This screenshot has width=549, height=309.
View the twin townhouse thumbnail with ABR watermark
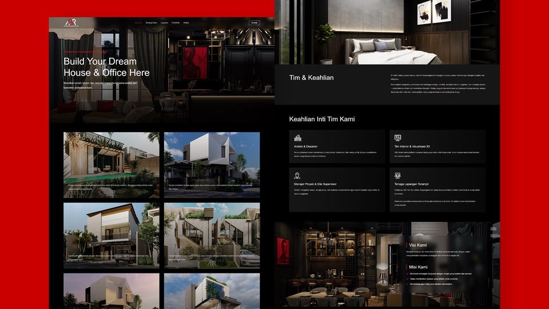pos(212,235)
